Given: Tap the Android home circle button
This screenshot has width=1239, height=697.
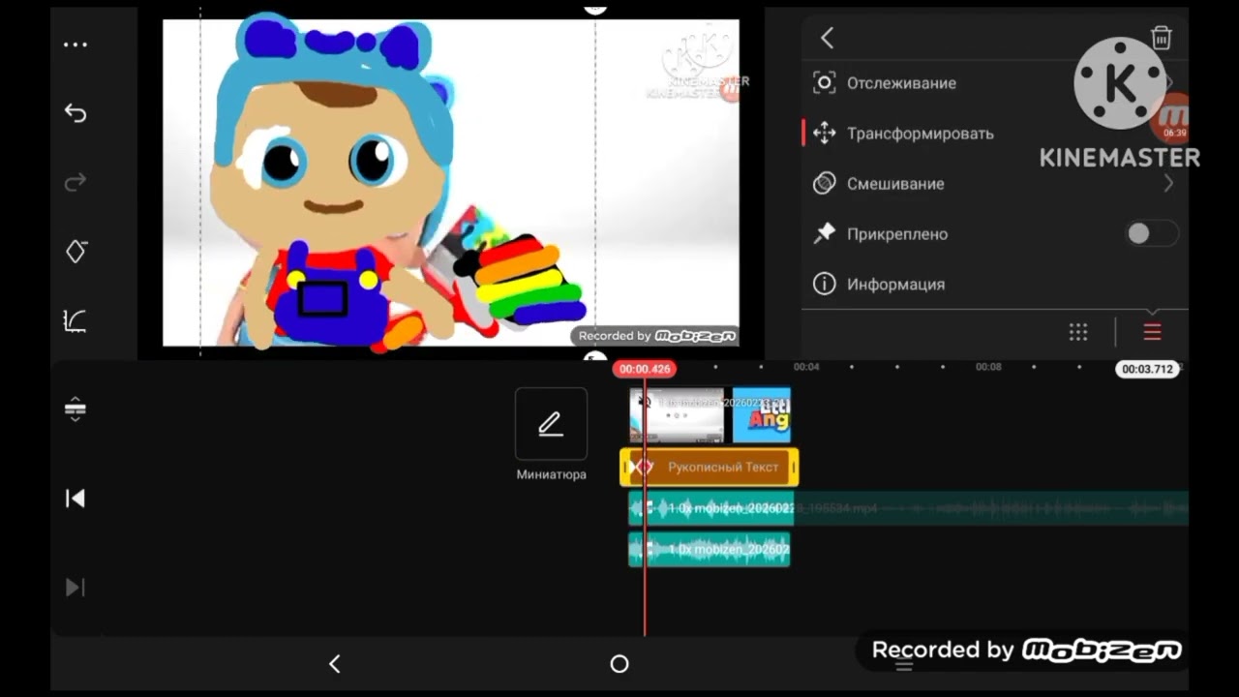Looking at the screenshot, I should click(x=619, y=664).
